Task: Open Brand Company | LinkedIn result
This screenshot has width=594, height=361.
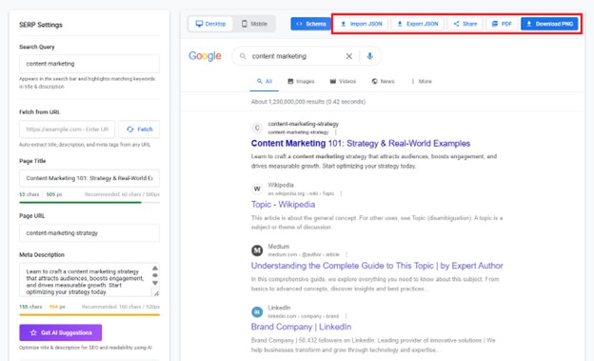Action: pyautogui.click(x=301, y=327)
